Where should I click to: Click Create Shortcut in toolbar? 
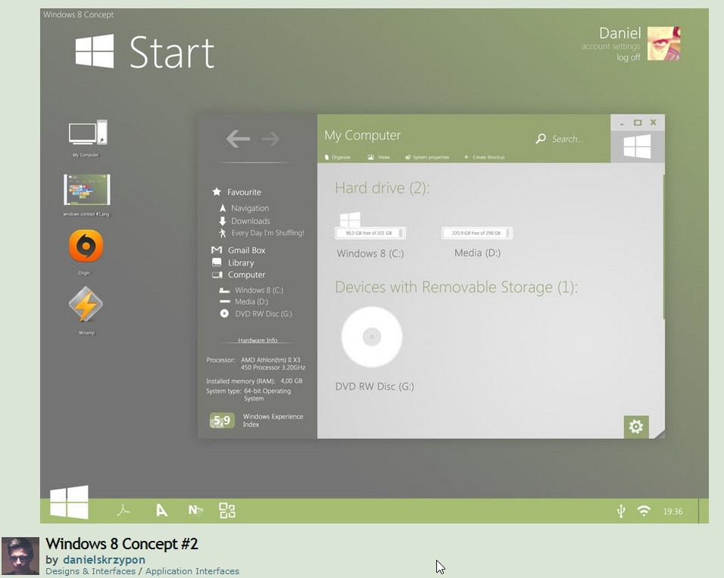(485, 157)
